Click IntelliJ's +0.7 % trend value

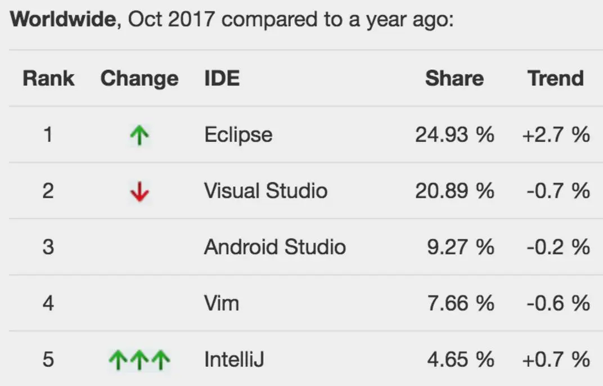coord(556,360)
